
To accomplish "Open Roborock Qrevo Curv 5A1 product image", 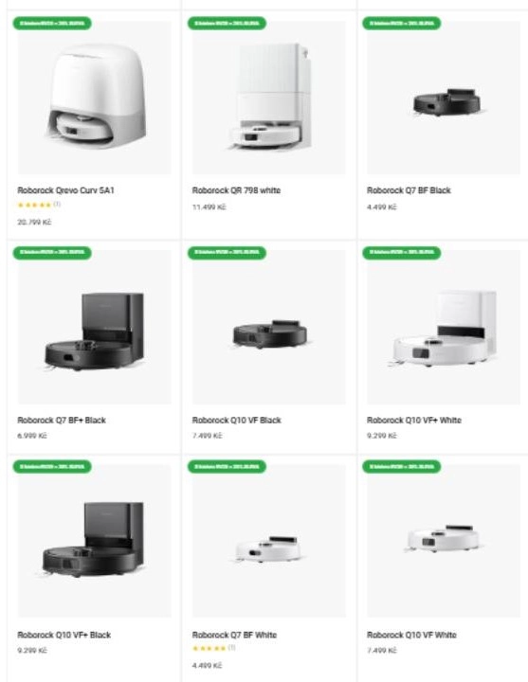I will [95, 98].
